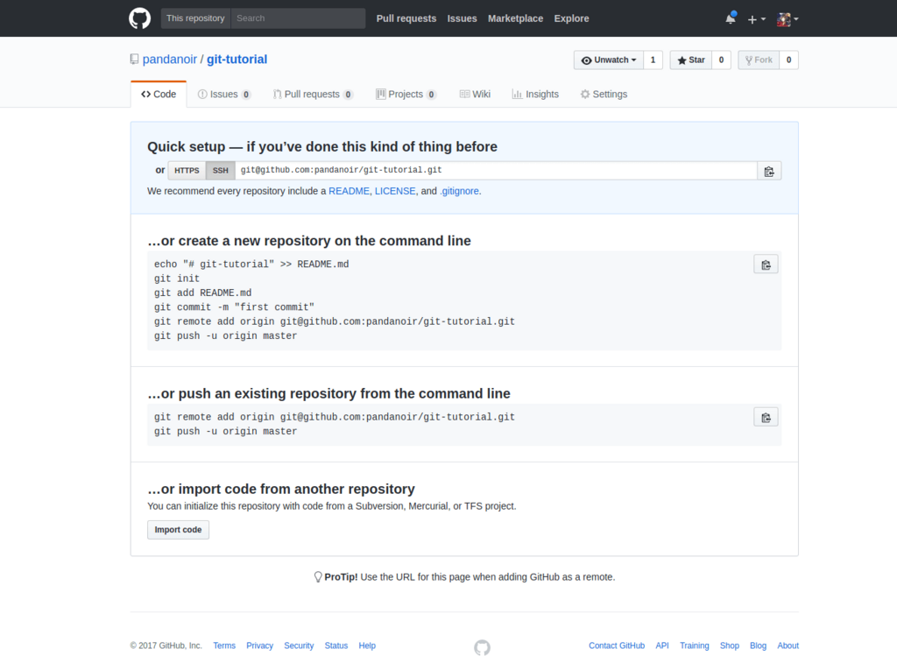This screenshot has width=897, height=656.
Task: Click the clone URL text field
Action: tap(496, 171)
